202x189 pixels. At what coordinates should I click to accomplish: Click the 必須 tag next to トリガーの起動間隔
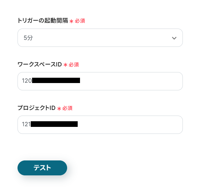[80, 21]
